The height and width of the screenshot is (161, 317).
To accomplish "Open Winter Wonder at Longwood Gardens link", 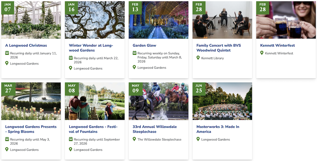I will (91, 48).
